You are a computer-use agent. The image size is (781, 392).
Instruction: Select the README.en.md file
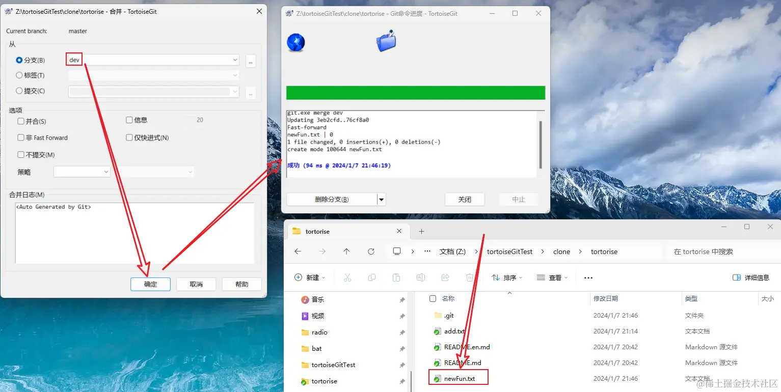point(467,347)
